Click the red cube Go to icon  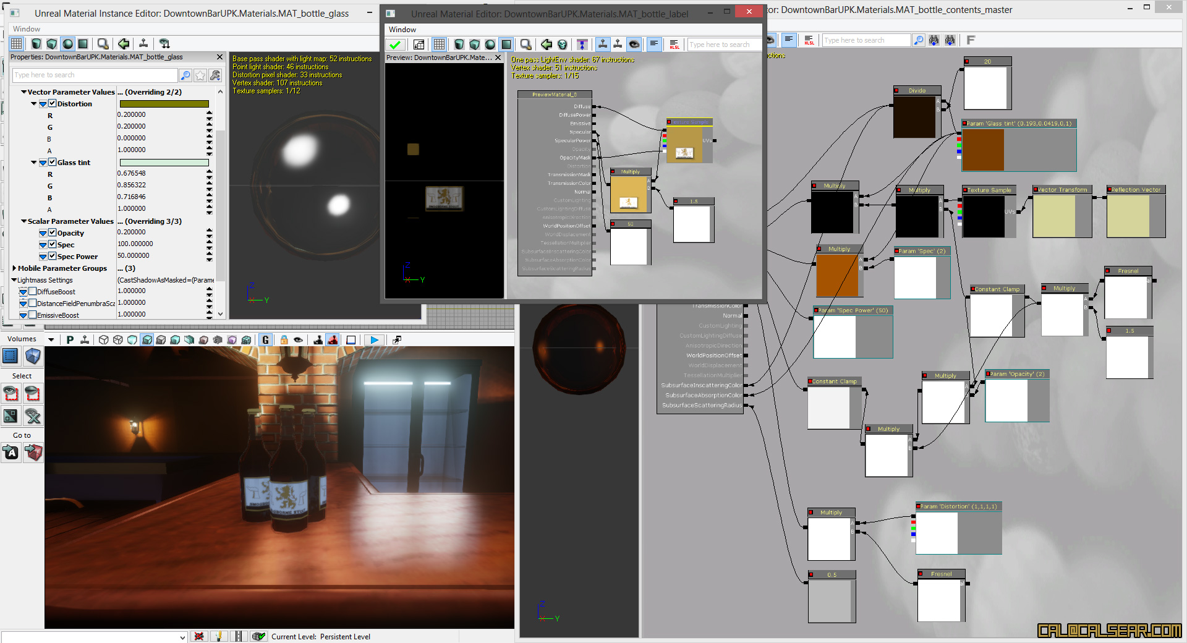pyautogui.click(x=33, y=453)
